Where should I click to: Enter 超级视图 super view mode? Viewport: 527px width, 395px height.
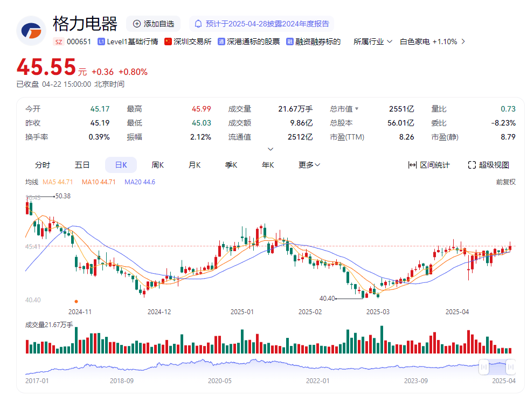click(x=489, y=165)
